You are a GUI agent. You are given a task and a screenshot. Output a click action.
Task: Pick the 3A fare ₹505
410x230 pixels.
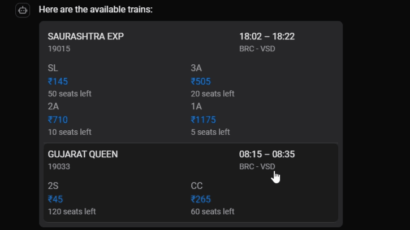pos(201,81)
